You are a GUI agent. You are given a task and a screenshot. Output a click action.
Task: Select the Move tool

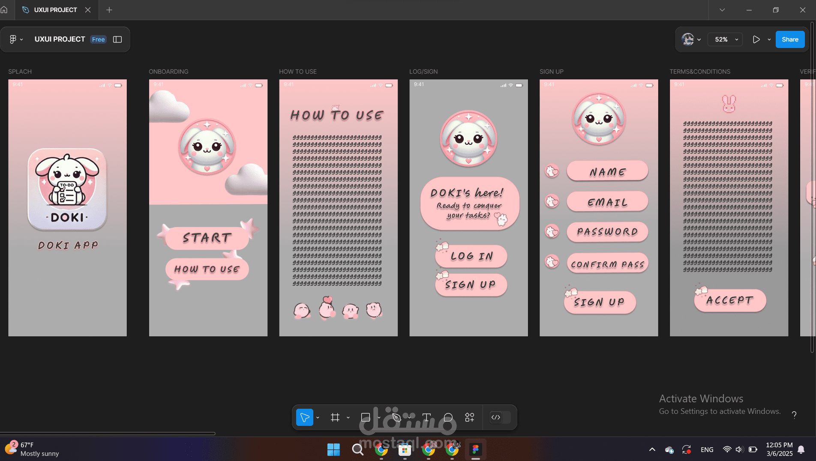305,417
